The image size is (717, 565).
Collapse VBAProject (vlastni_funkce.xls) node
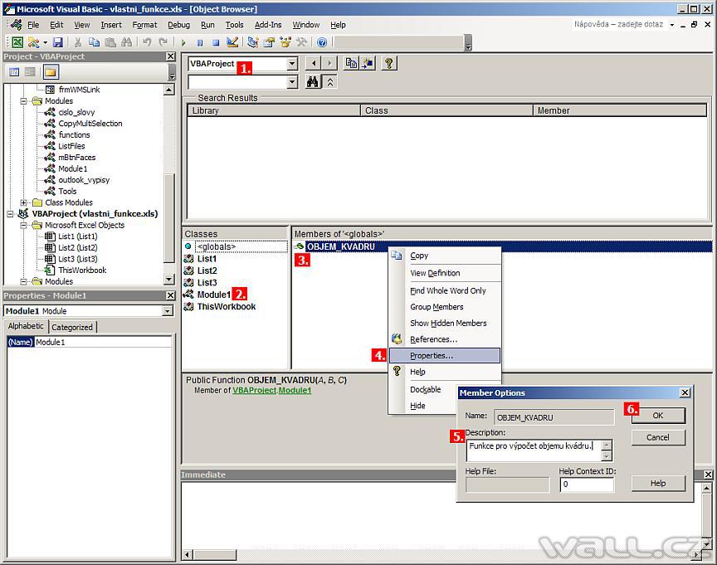click(x=10, y=214)
